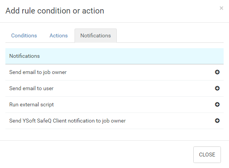This screenshot has height=168, width=229.
Task: Switch to the Conditions tab
Action: 24,35
